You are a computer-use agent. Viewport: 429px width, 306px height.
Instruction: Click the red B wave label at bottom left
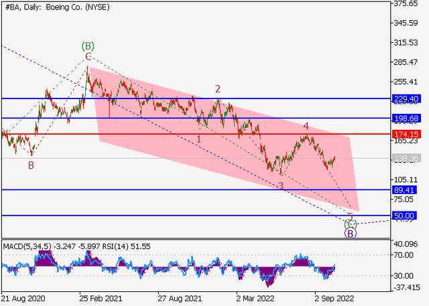[x=31, y=163]
